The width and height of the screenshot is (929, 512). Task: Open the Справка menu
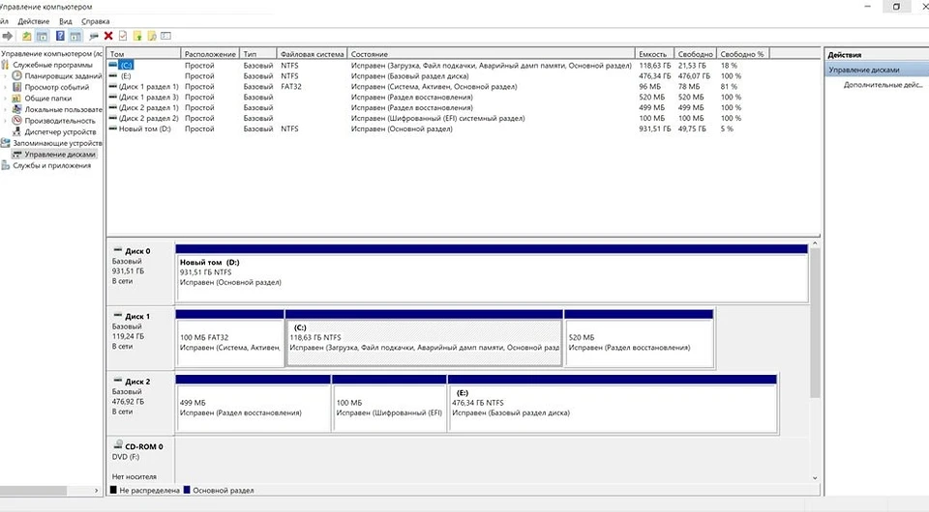(95, 20)
